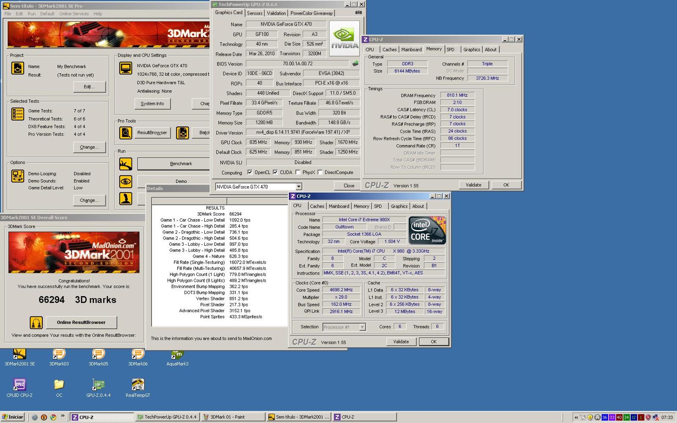677x423 pixels.
Task: Open the GPU selection dropdown in GPU-Z
Action: (299, 187)
